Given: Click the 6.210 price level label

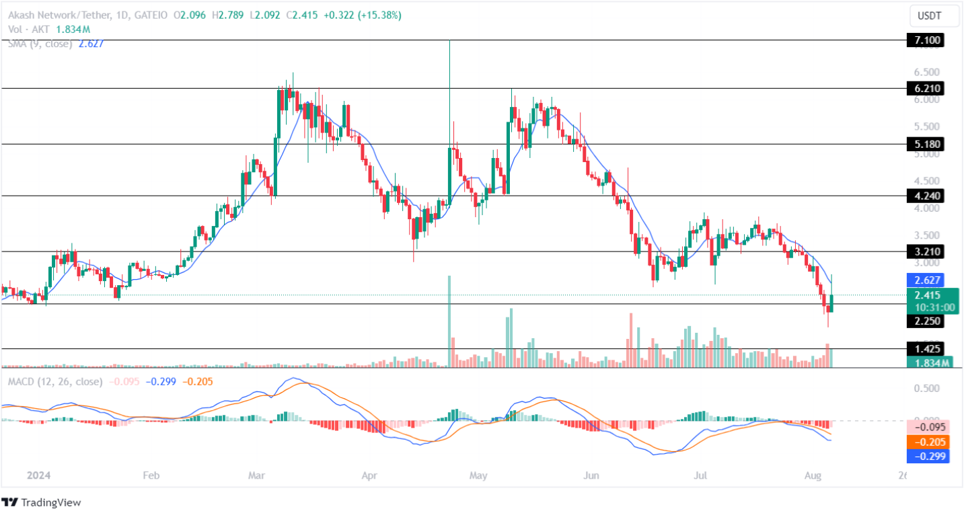Looking at the screenshot, I should click(x=924, y=88).
